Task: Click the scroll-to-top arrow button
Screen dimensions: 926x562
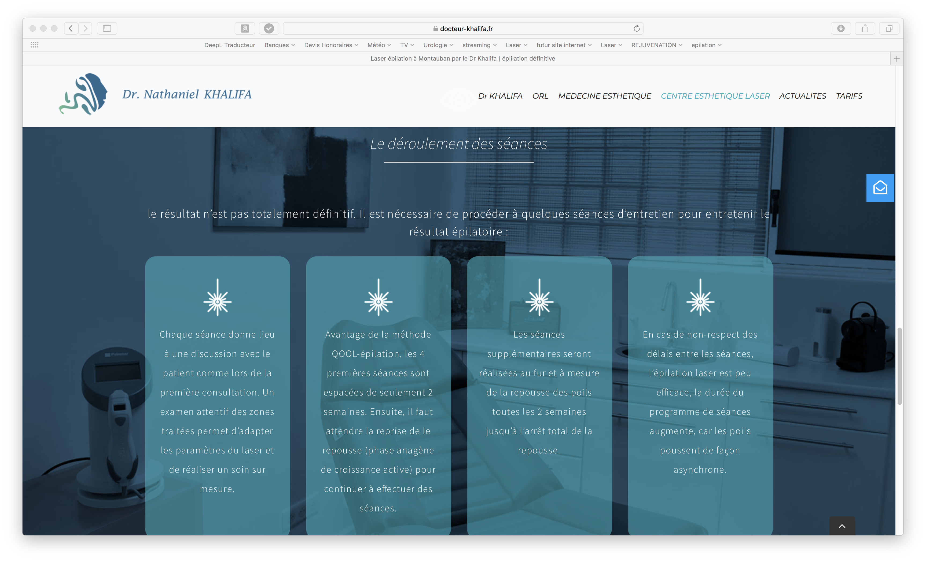Action: coord(842,526)
